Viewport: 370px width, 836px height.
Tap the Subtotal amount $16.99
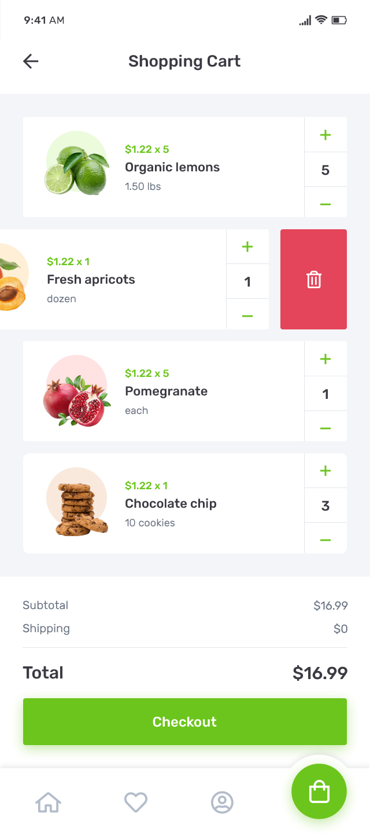(x=331, y=605)
